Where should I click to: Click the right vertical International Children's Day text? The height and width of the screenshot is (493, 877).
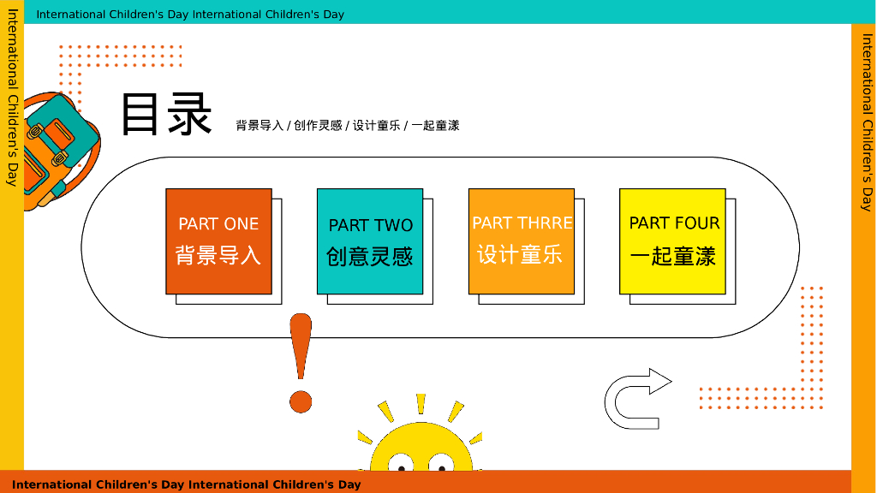tap(867, 122)
